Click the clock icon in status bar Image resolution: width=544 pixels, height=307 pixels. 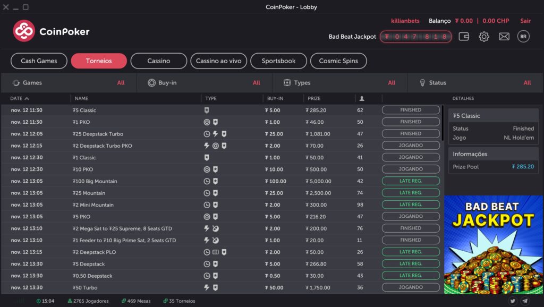click(x=38, y=301)
